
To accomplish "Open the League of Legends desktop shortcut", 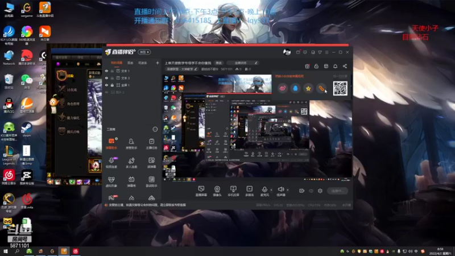I will pyautogui.click(x=9, y=155).
